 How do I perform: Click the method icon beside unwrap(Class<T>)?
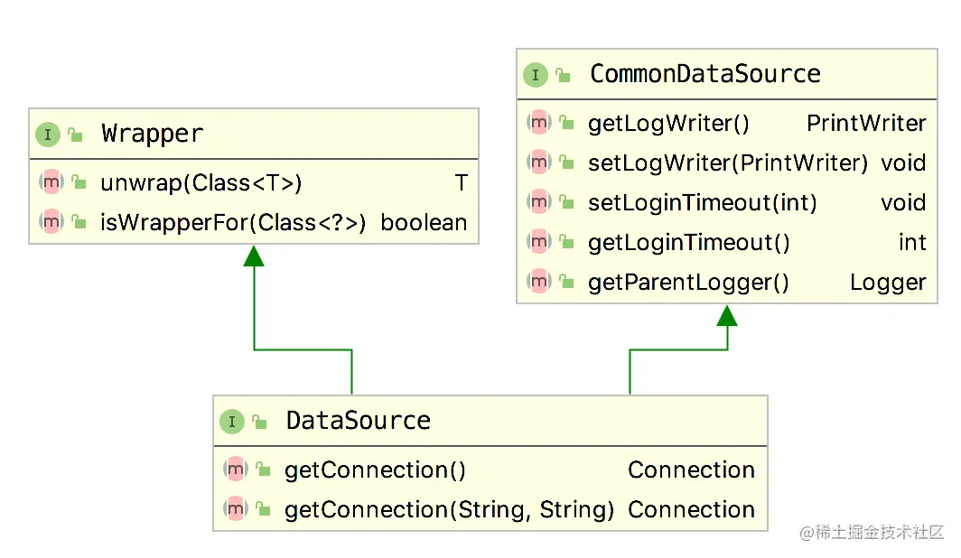pyautogui.click(x=51, y=183)
